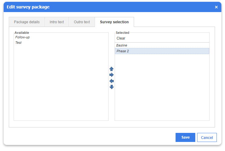225x151 pixels.
Task: Select Phase 2 in the Selected list
Action: [x=162, y=51]
